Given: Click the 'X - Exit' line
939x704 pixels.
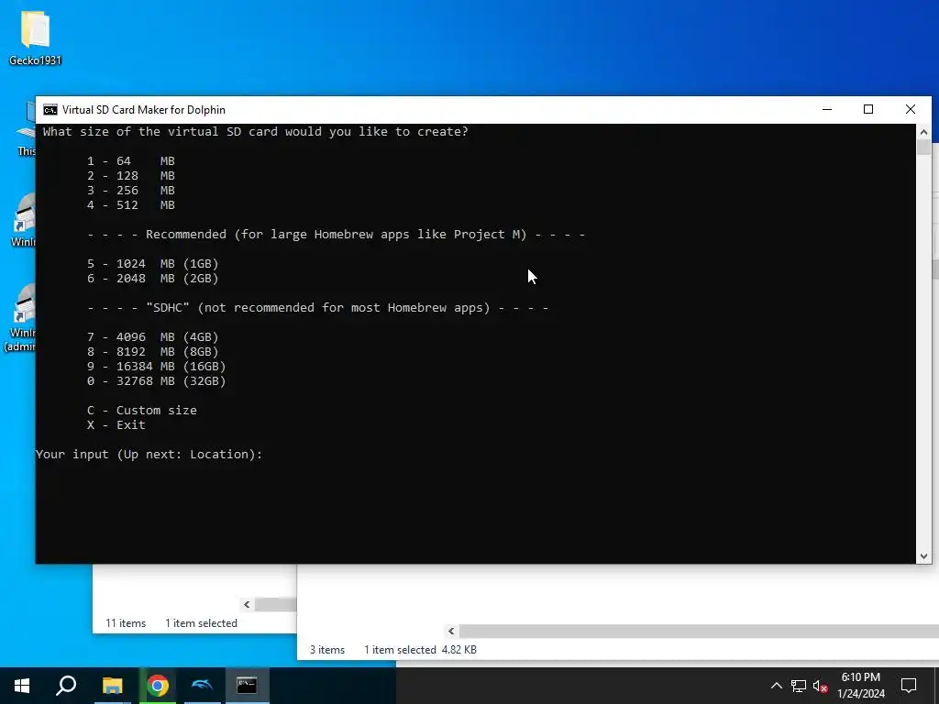Looking at the screenshot, I should (116, 425).
